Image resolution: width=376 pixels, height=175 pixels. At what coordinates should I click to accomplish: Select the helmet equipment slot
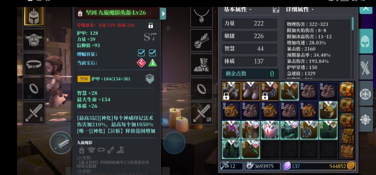[x=34, y=16]
